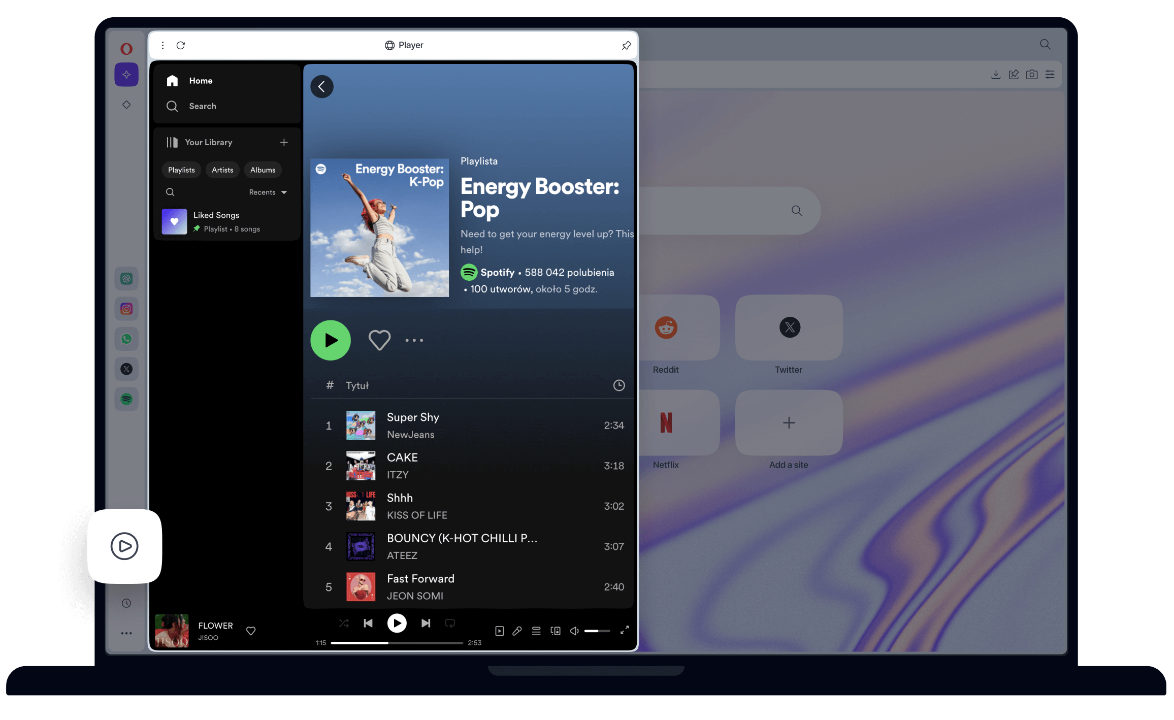This screenshot has height=720, width=1174.
Task: Open artist KISS OF LIFE
Action: (x=417, y=515)
